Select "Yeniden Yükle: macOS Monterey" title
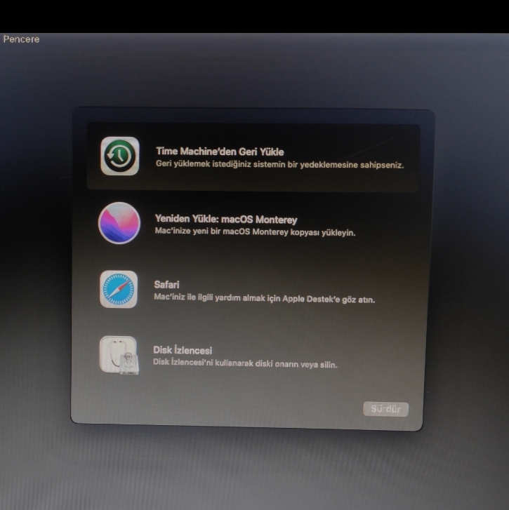Viewport: 509px width, 510px height. 225,220
